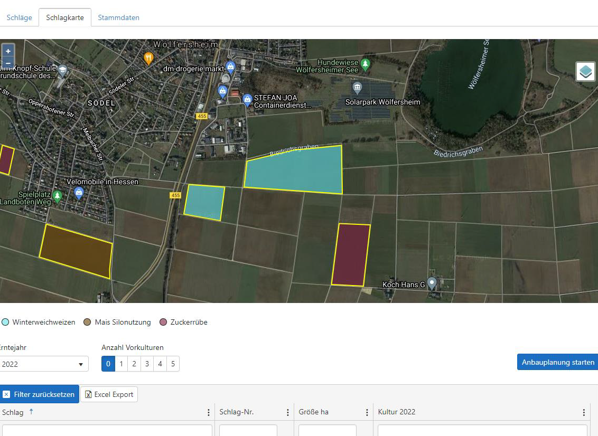
Task: Click the Anbauplanung starten button
Action: tap(558, 362)
